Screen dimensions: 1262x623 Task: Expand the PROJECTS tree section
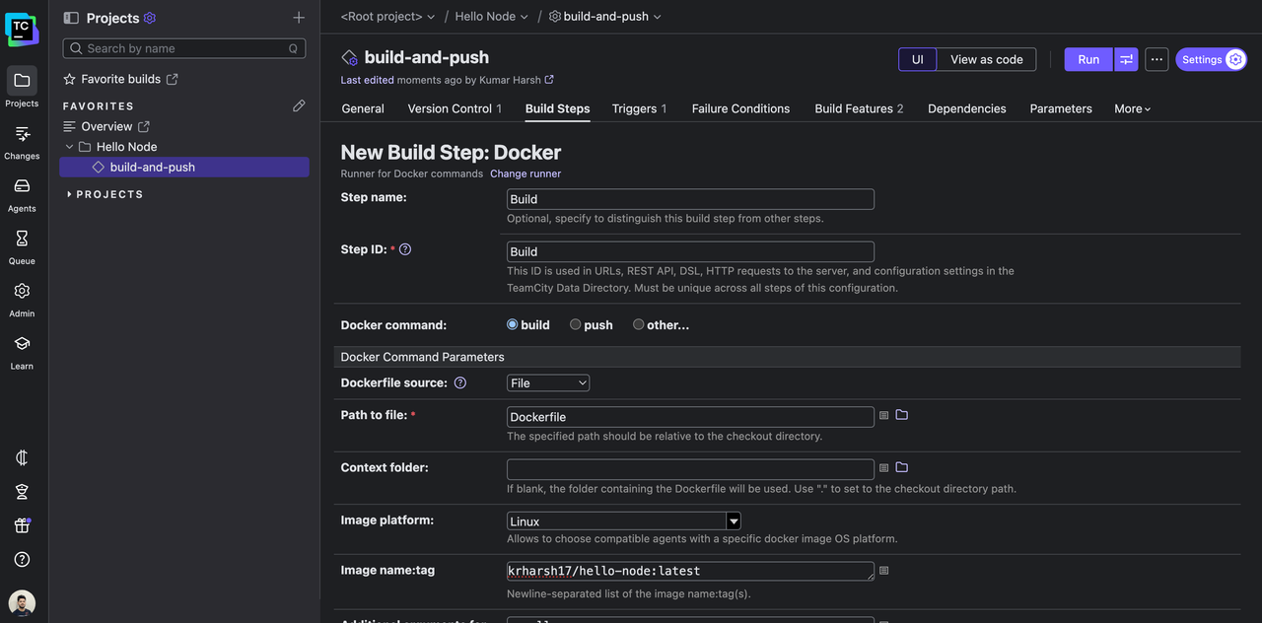tap(69, 194)
